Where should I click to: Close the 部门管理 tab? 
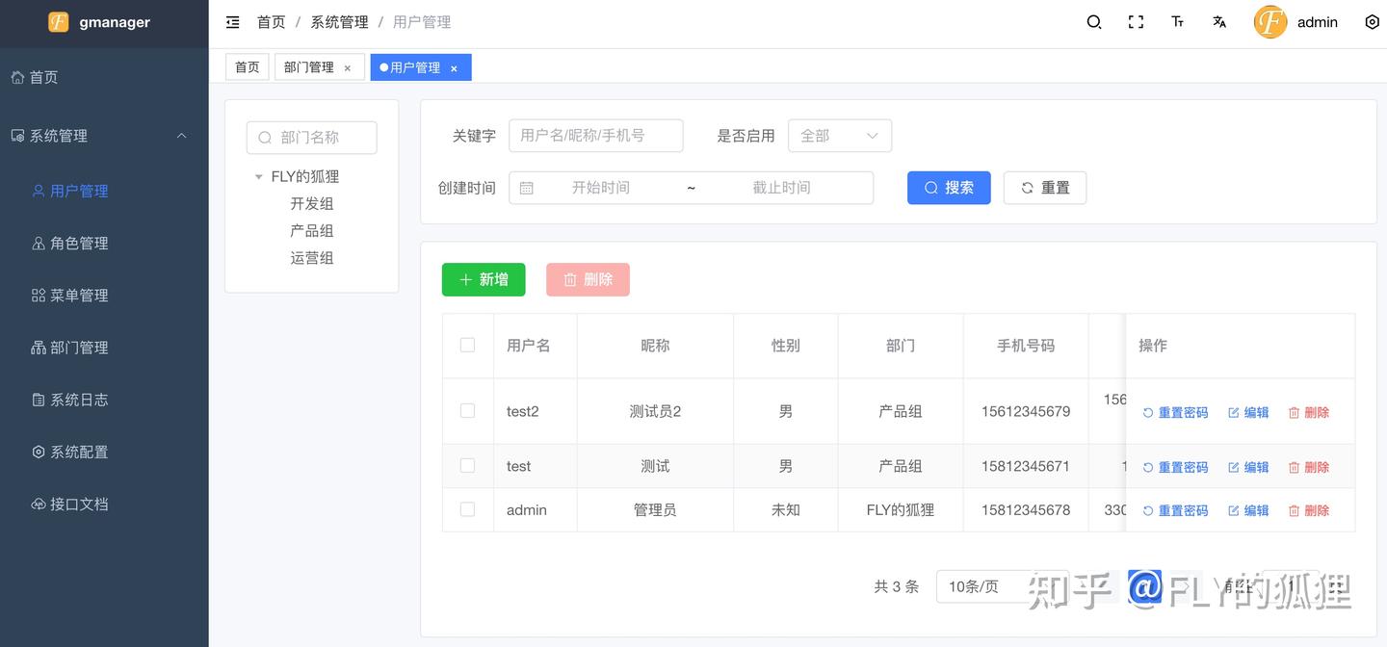348,68
